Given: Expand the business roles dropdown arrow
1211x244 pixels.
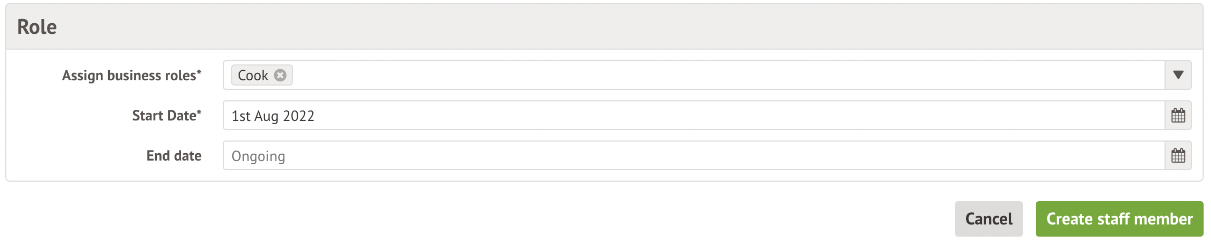Looking at the screenshot, I should [x=1178, y=76].
